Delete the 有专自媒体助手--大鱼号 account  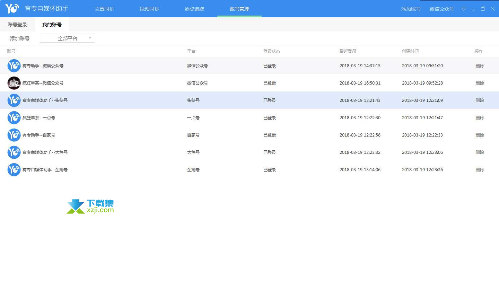pos(480,152)
